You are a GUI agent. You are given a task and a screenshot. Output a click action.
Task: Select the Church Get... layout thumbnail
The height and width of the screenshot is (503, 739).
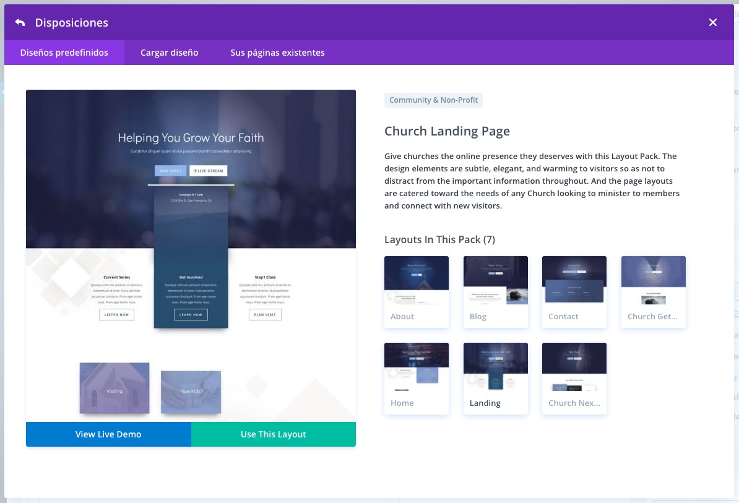point(653,291)
